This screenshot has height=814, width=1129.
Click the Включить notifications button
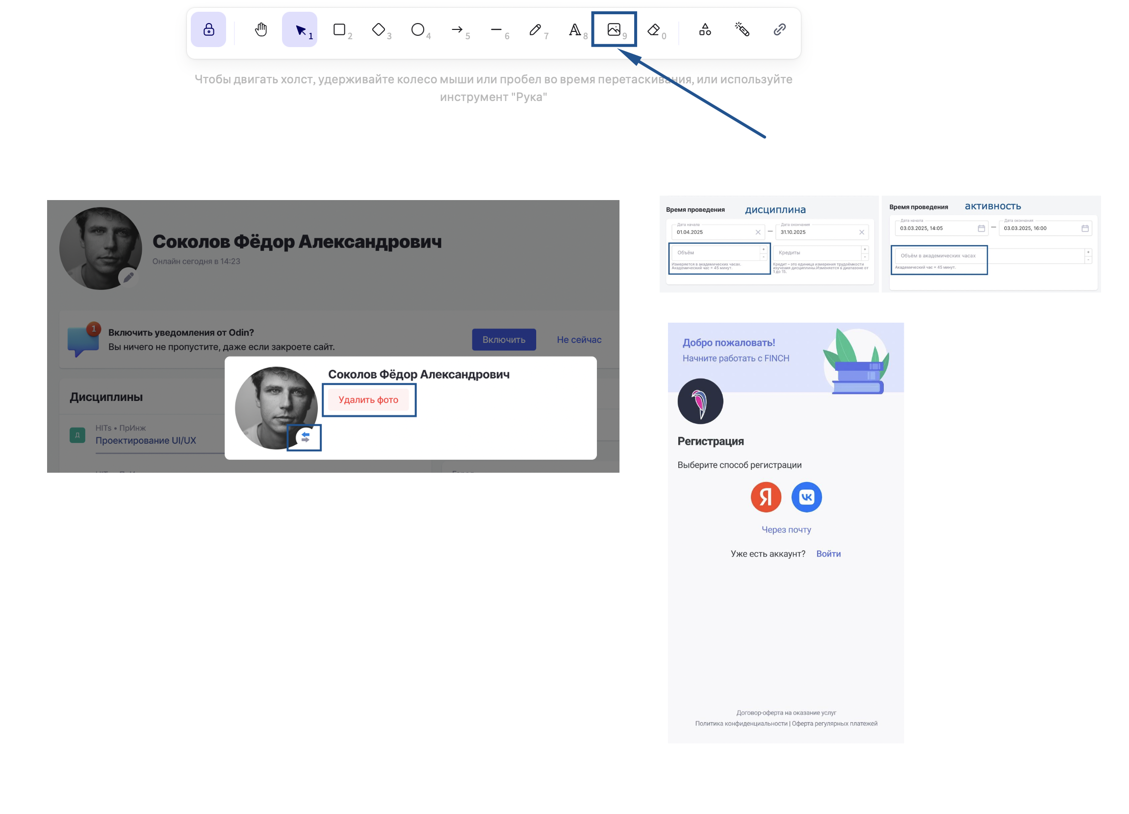click(504, 339)
